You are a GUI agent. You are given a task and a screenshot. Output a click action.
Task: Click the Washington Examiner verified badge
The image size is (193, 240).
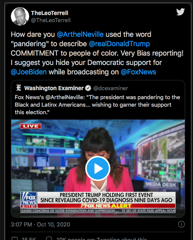coord(88,88)
